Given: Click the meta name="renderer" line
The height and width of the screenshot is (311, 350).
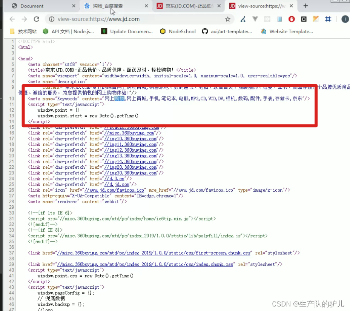Looking at the screenshot, I should tap(77, 202).
